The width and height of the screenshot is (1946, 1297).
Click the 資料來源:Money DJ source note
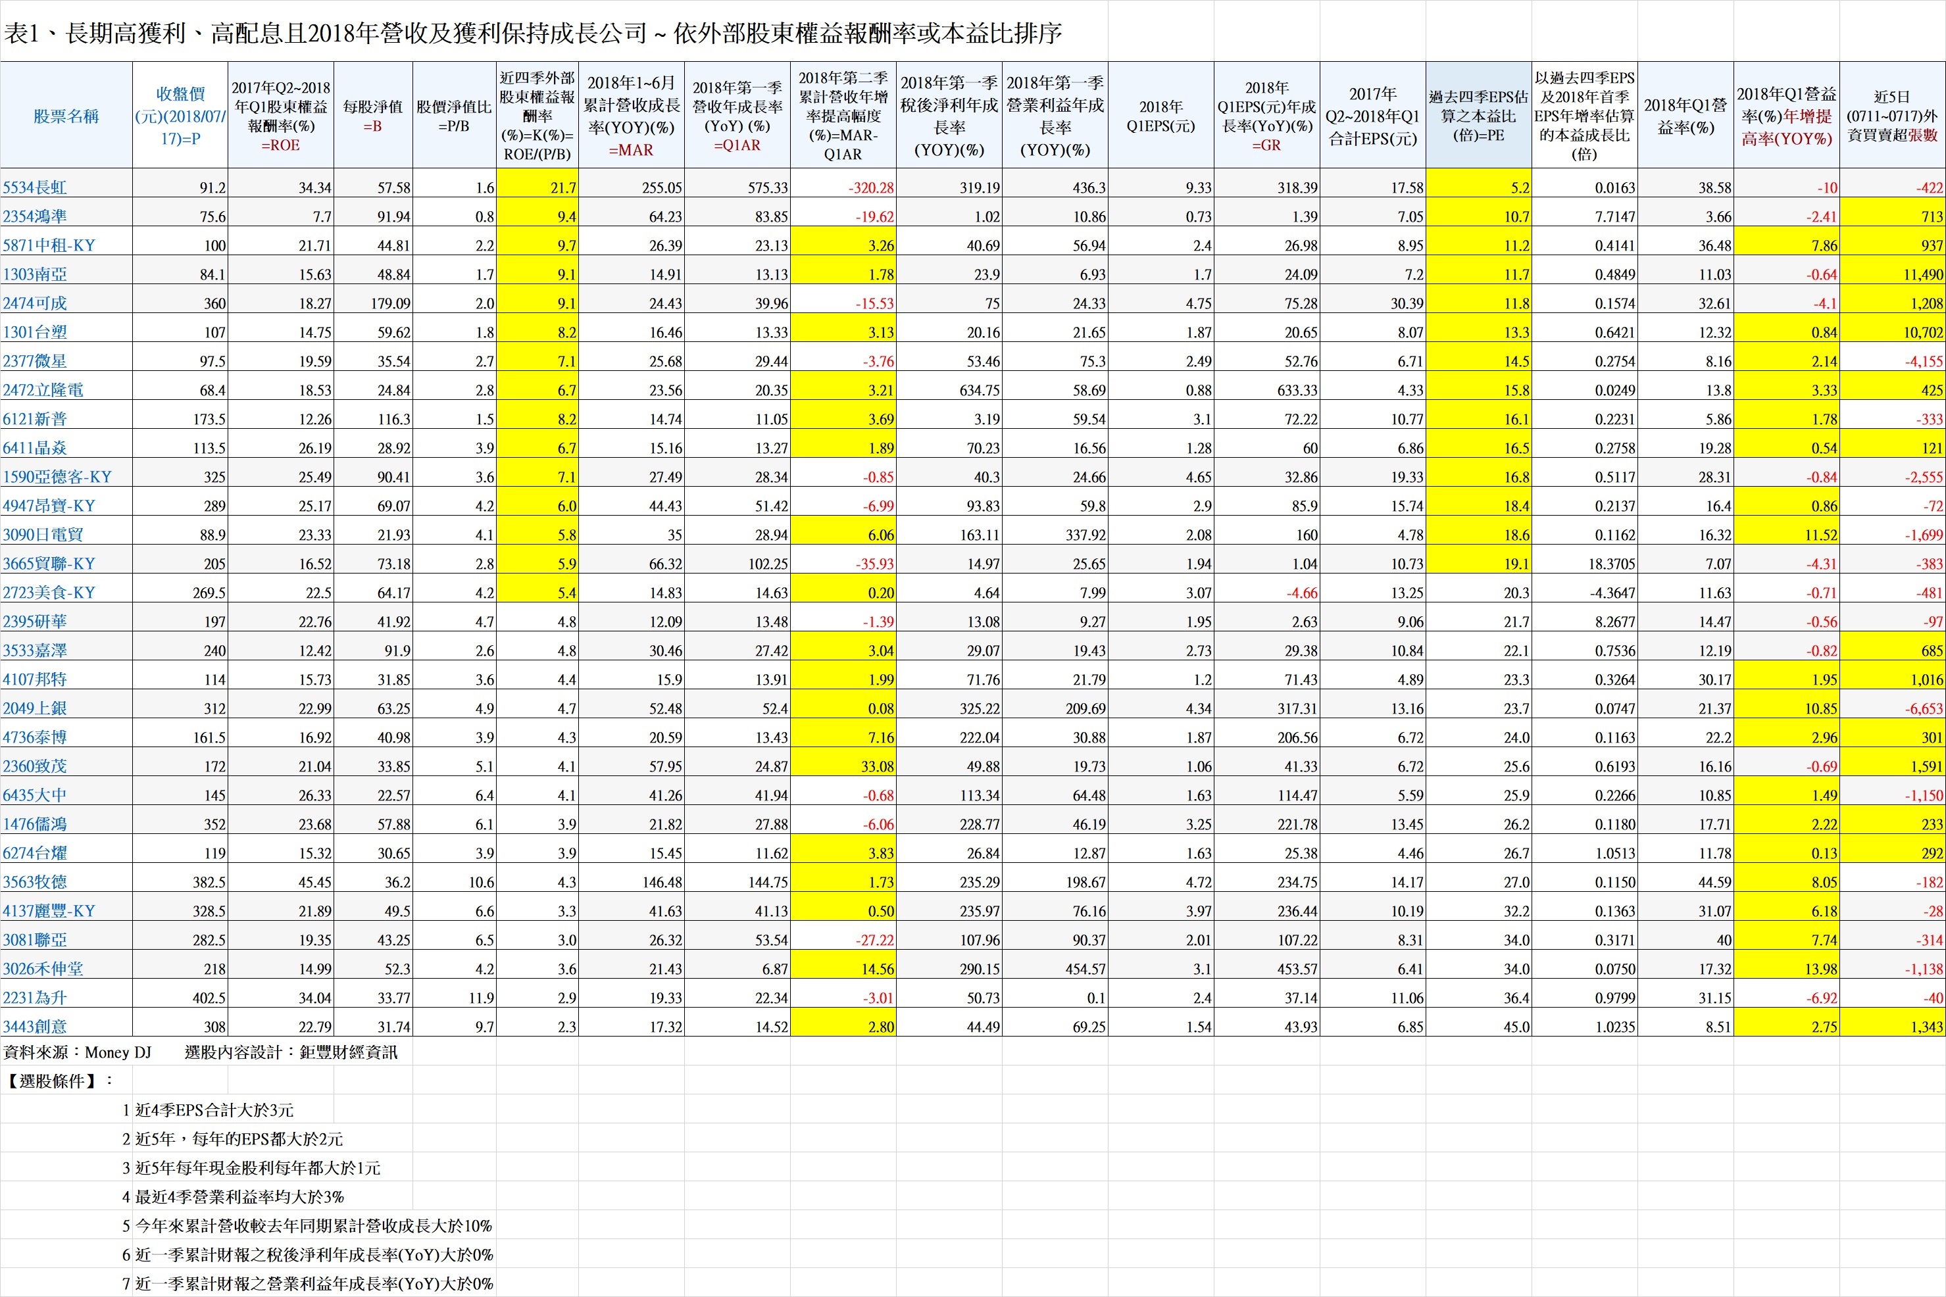pos(78,1053)
